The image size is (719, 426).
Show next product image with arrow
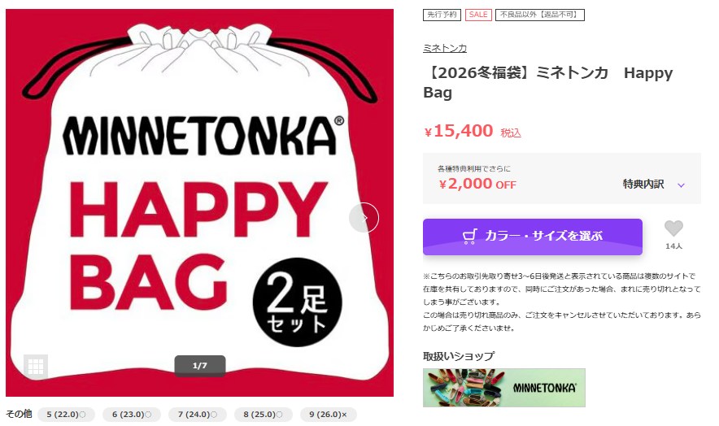[x=364, y=217]
